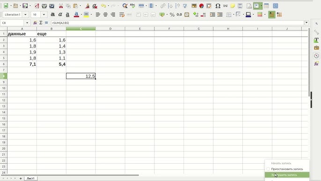Screen dimensions: 321x181
Task: Apply background color dark blue swatch
Action: pos(248,15)
